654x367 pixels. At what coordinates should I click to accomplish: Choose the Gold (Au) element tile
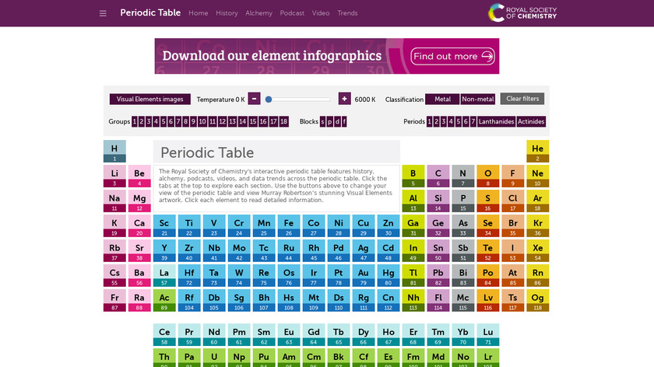pyautogui.click(x=363, y=276)
